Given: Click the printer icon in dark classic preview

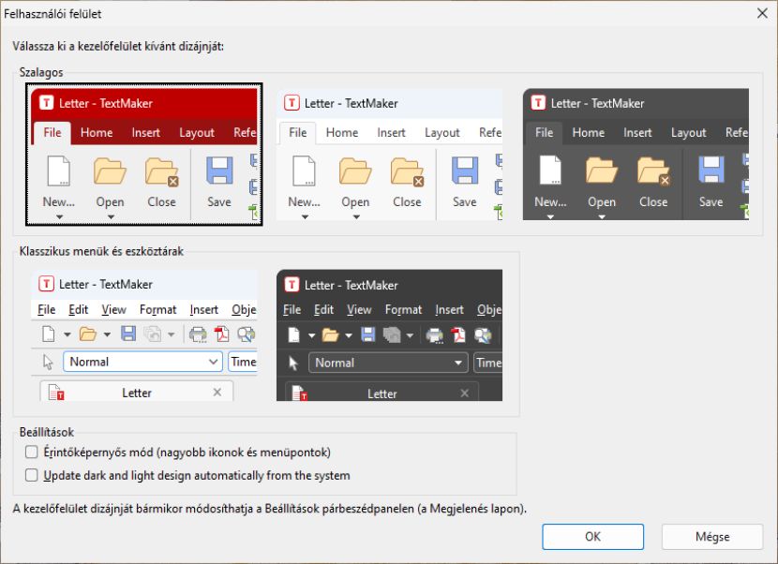Looking at the screenshot, I should click(x=435, y=335).
